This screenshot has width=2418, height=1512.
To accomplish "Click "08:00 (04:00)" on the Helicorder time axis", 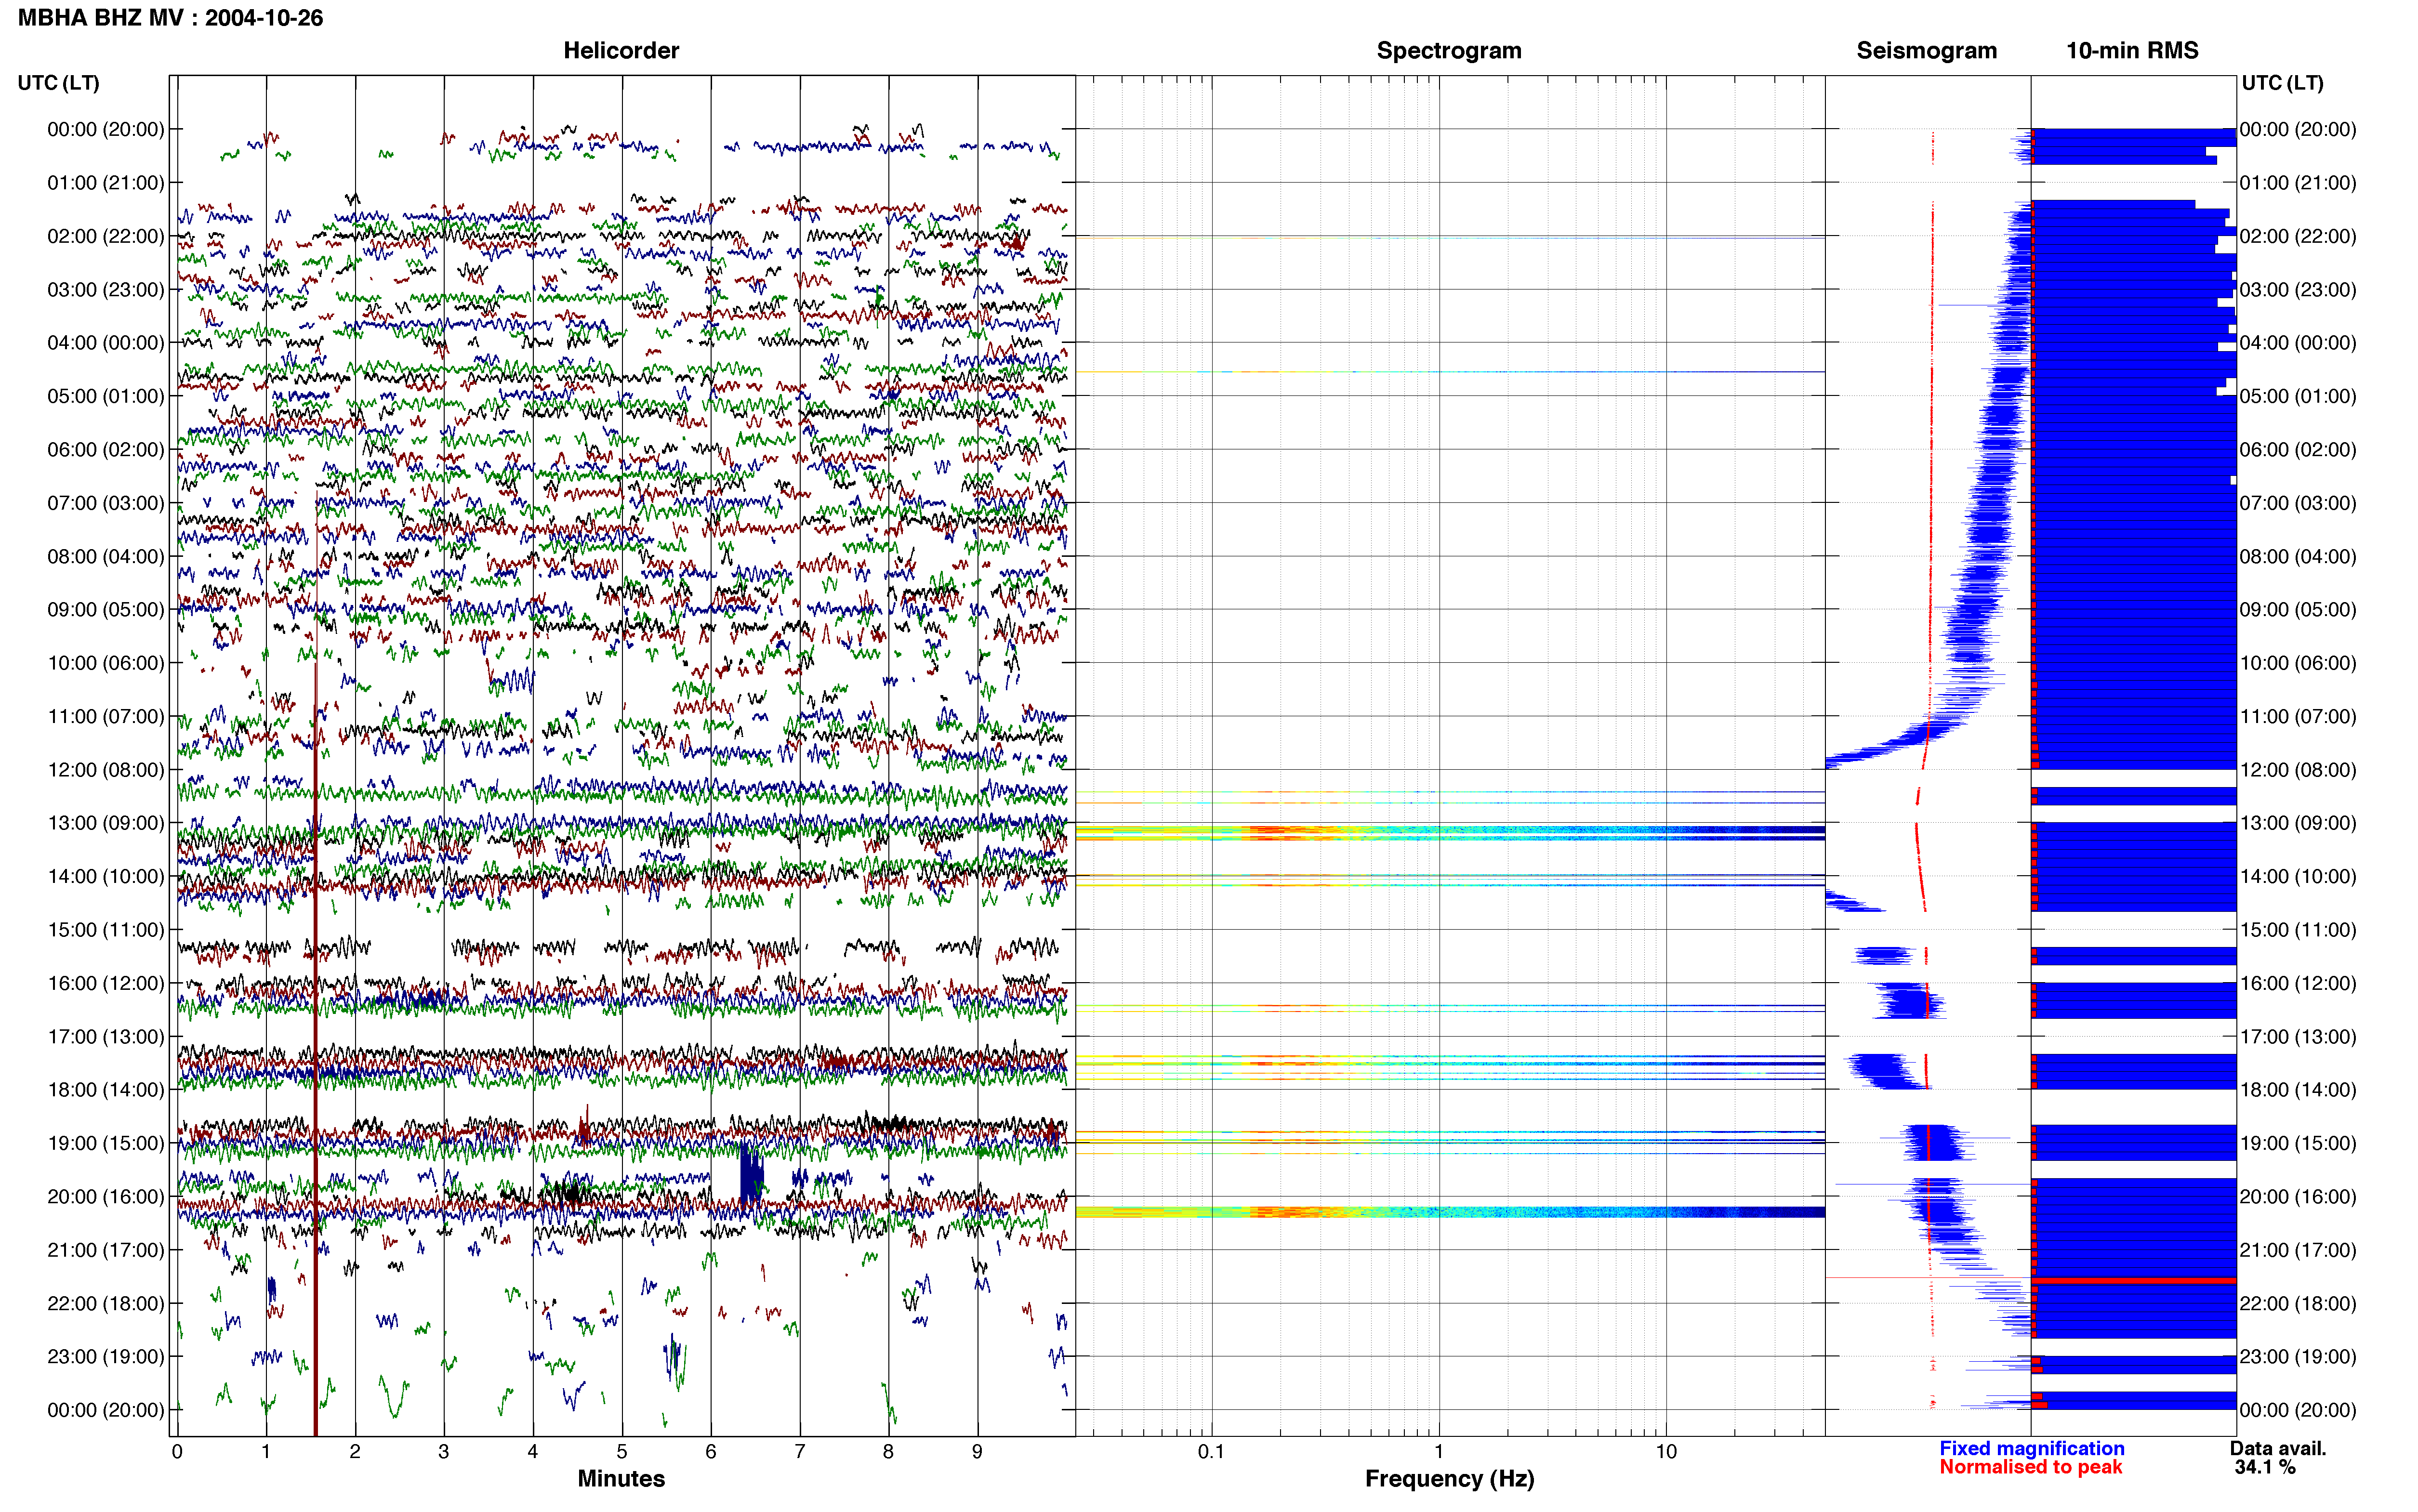I will [106, 556].
